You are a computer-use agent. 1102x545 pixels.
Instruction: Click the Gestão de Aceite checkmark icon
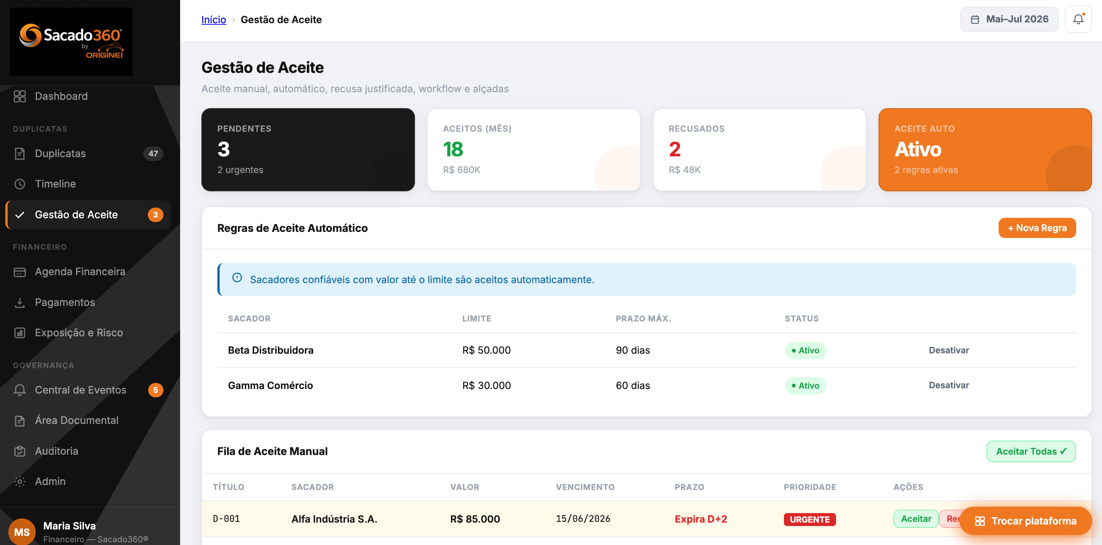(x=20, y=214)
